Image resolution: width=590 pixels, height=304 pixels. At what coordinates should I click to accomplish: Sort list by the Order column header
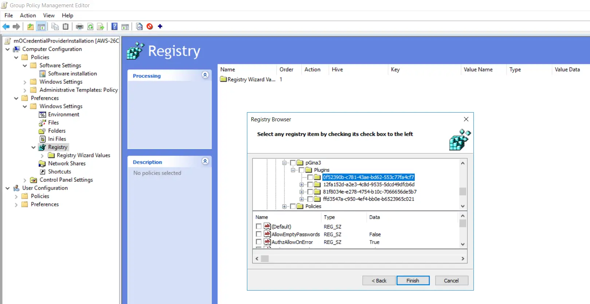coord(288,69)
